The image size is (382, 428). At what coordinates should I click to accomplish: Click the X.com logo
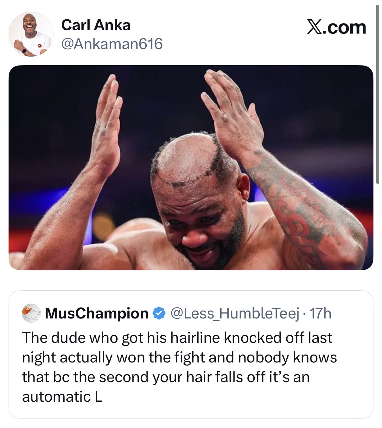336,27
